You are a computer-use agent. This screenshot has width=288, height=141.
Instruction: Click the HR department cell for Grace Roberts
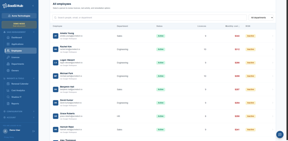pyautogui.click(x=118, y=116)
